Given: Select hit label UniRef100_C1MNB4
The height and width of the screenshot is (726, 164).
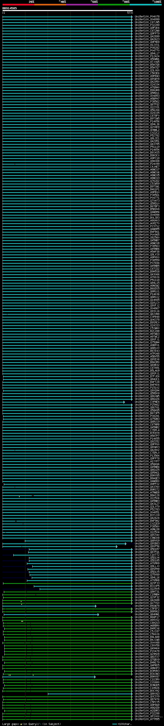Looking at the screenshot, I should tap(147, 594).
